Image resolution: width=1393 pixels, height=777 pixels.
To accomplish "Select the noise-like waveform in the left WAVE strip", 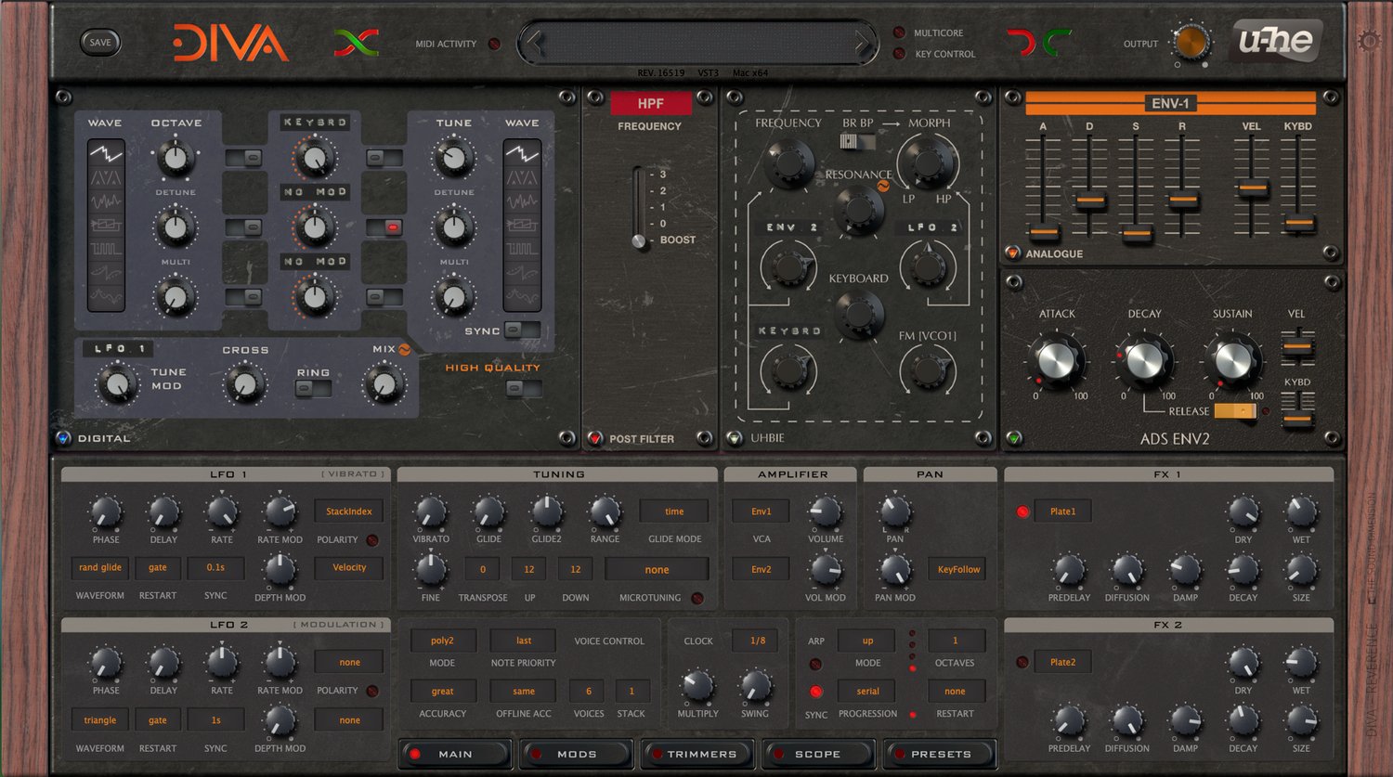I will (x=106, y=201).
